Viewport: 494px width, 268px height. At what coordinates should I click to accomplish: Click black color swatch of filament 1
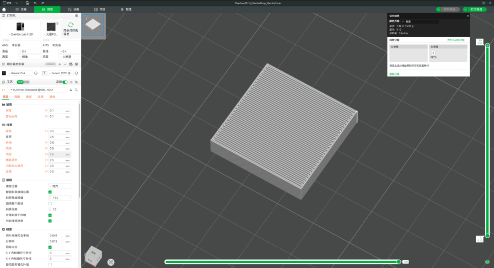pyautogui.click(x=4, y=73)
